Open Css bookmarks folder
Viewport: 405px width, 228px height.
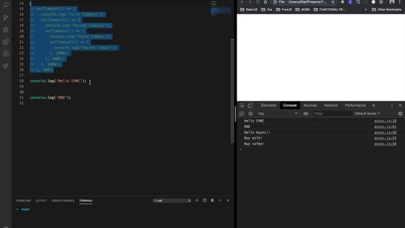click(266, 9)
